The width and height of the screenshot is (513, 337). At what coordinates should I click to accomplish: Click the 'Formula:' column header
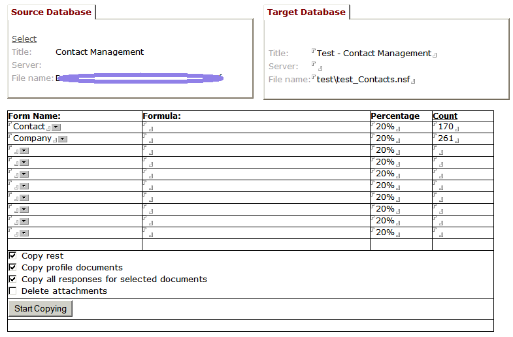[x=162, y=116]
